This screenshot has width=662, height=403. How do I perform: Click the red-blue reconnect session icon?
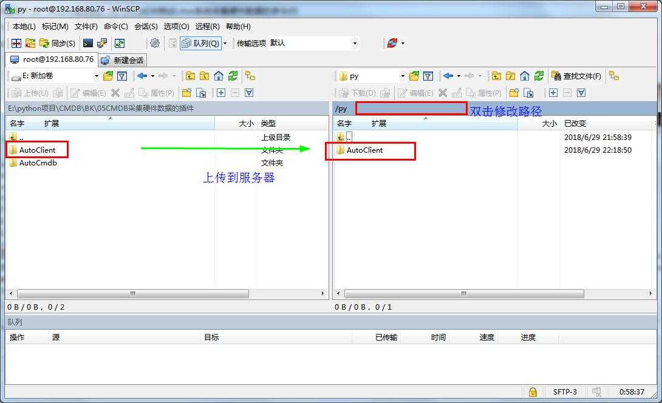point(392,43)
